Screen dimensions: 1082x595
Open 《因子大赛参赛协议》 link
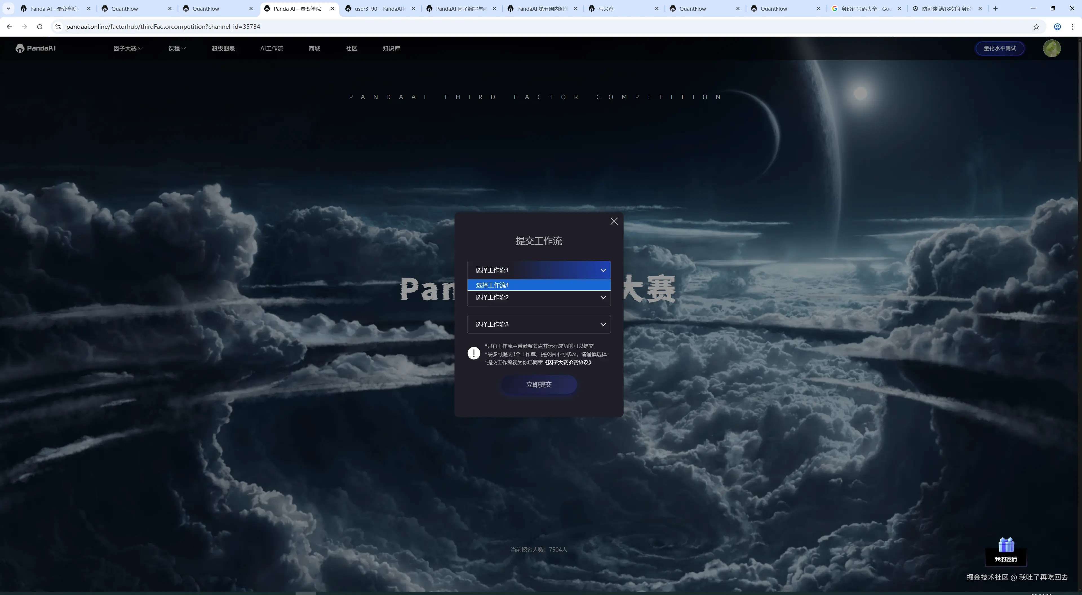pos(568,362)
